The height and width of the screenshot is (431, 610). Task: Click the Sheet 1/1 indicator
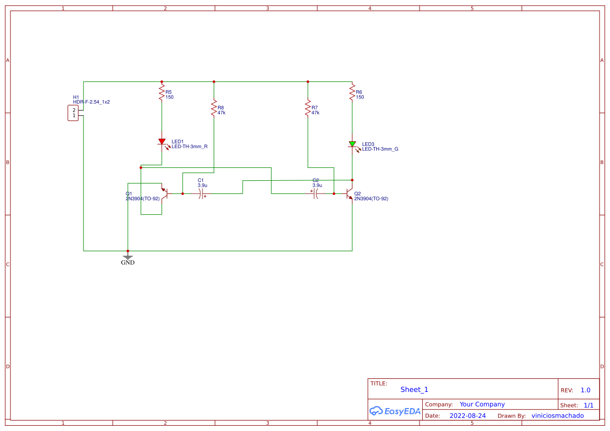point(590,405)
